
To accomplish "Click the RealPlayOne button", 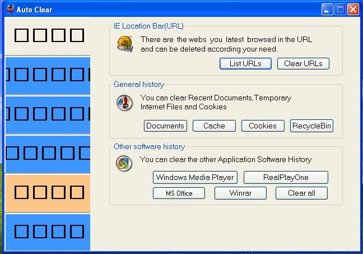I will click(286, 177).
